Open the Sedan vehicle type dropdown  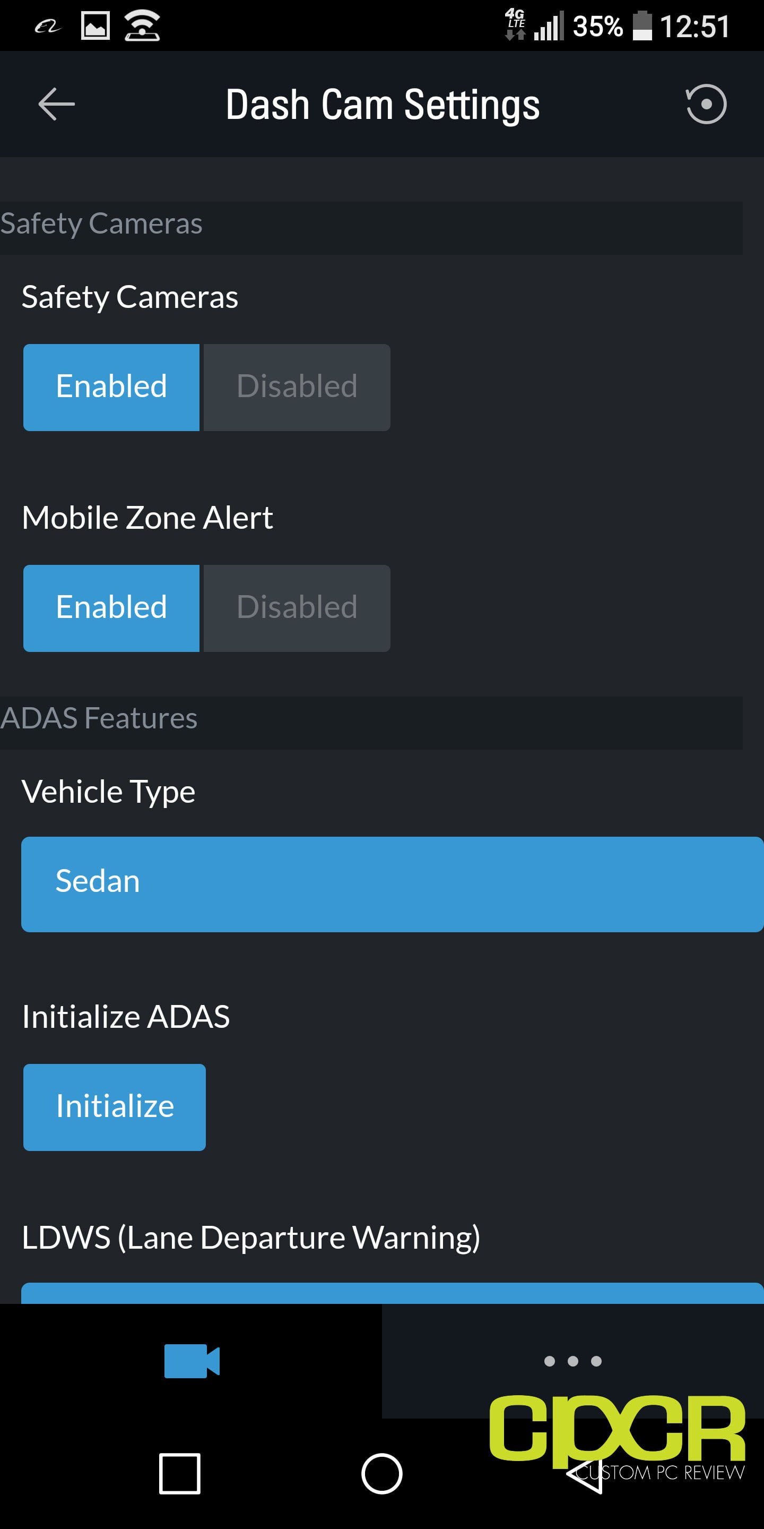point(392,884)
